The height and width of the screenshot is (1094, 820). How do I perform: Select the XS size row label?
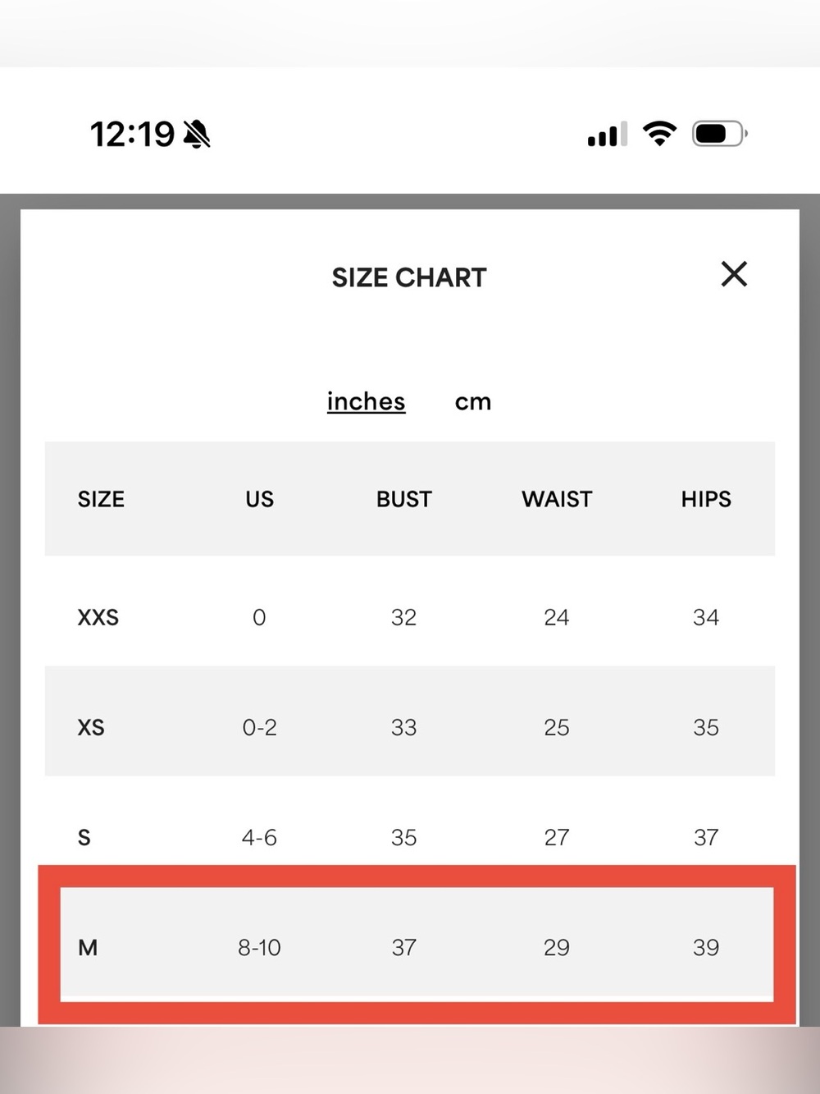pos(91,727)
